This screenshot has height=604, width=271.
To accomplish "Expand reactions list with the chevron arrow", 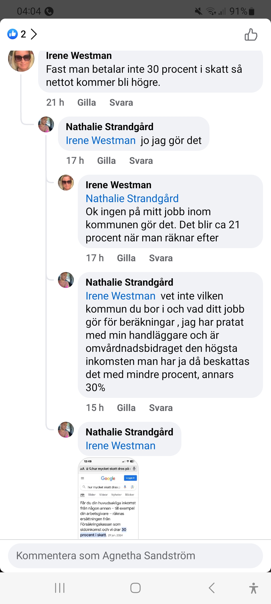I will [34, 34].
